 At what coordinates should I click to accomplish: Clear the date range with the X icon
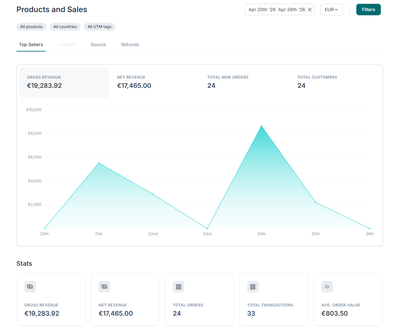coord(310,10)
